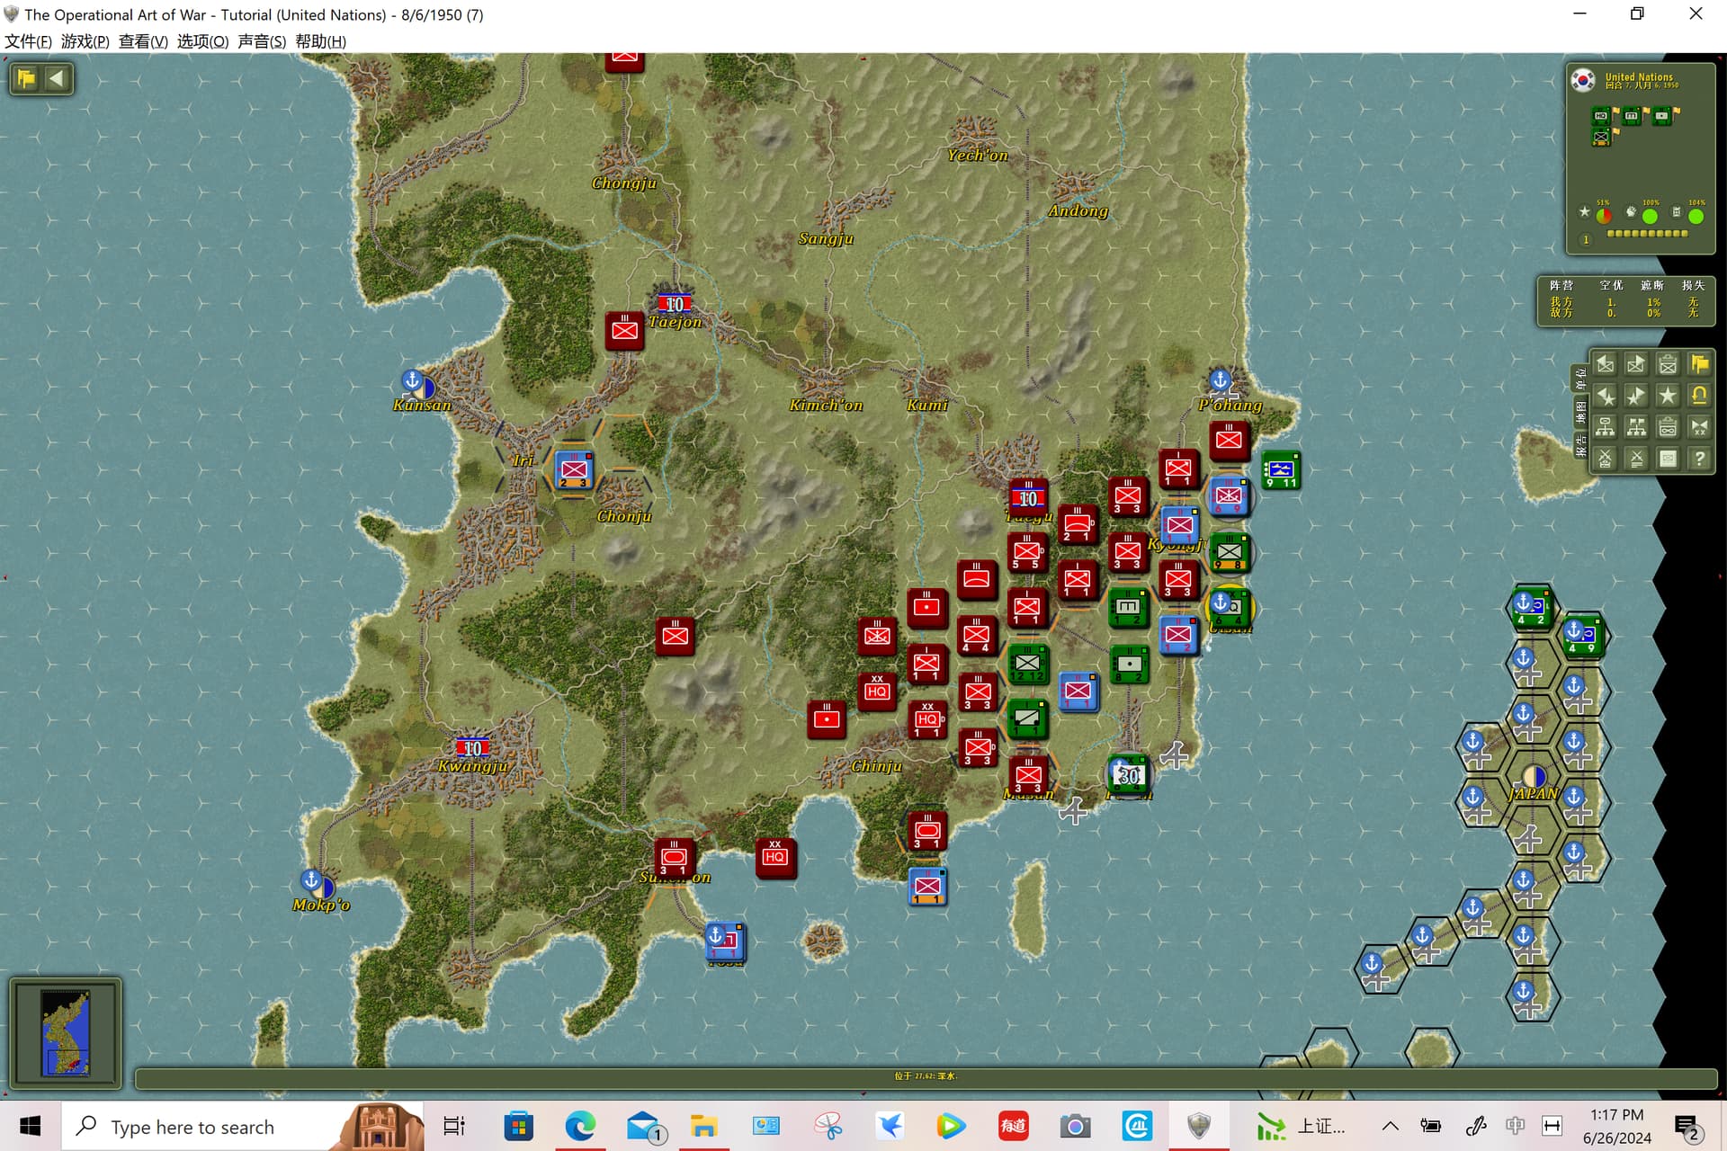Click the yellow double-flag end turn button
This screenshot has width=1727, height=1151.
1699,364
